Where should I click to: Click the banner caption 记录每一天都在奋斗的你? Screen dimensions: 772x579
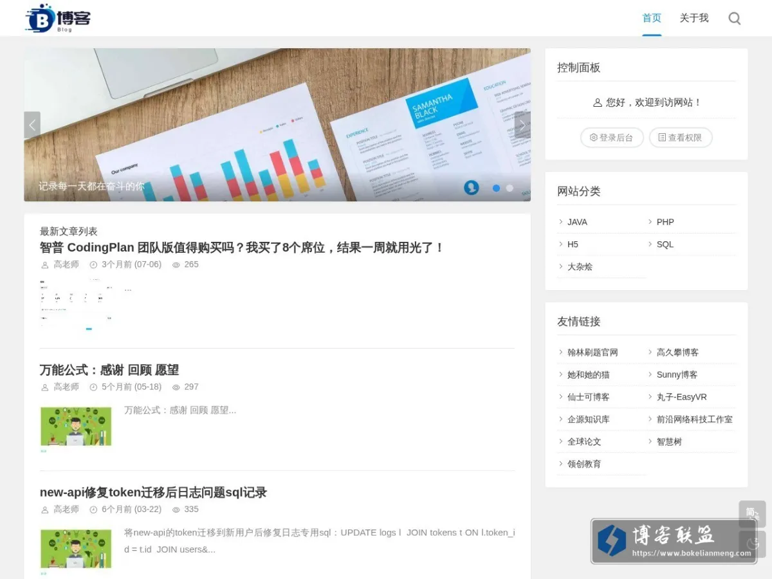tap(91, 187)
